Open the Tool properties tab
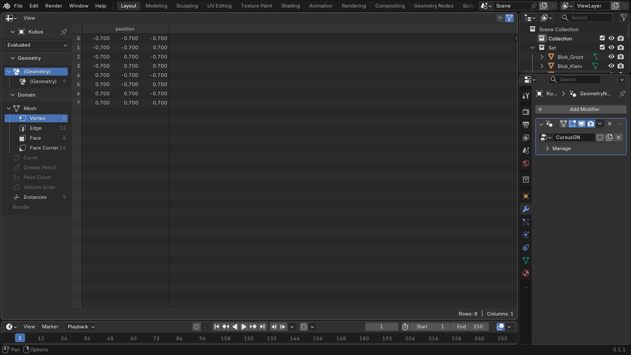 (x=526, y=96)
